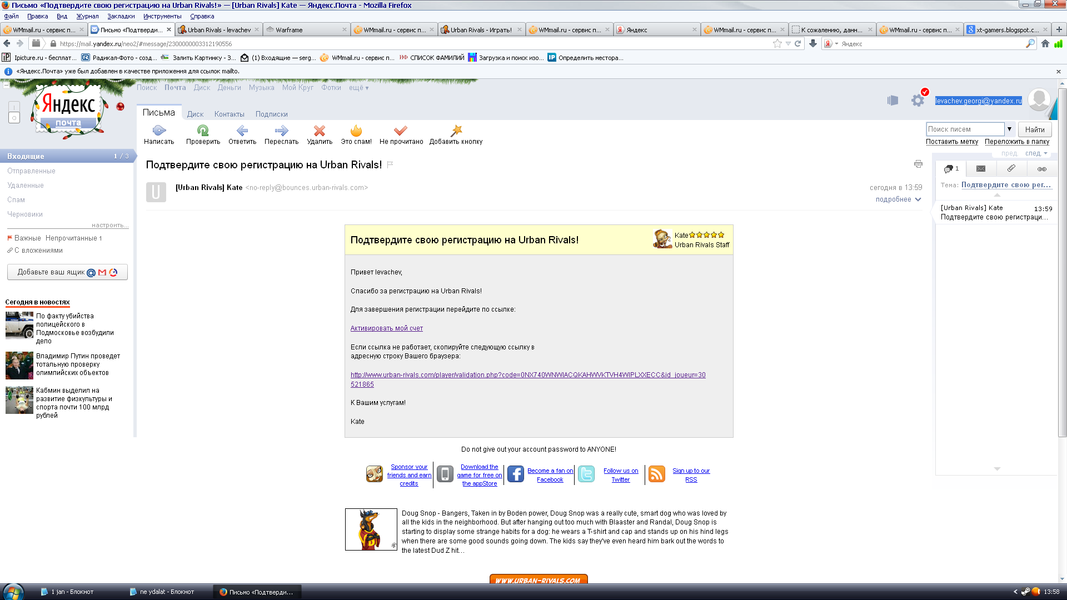Open the Черновики folder
This screenshot has width=1067, height=600.
click(25, 214)
